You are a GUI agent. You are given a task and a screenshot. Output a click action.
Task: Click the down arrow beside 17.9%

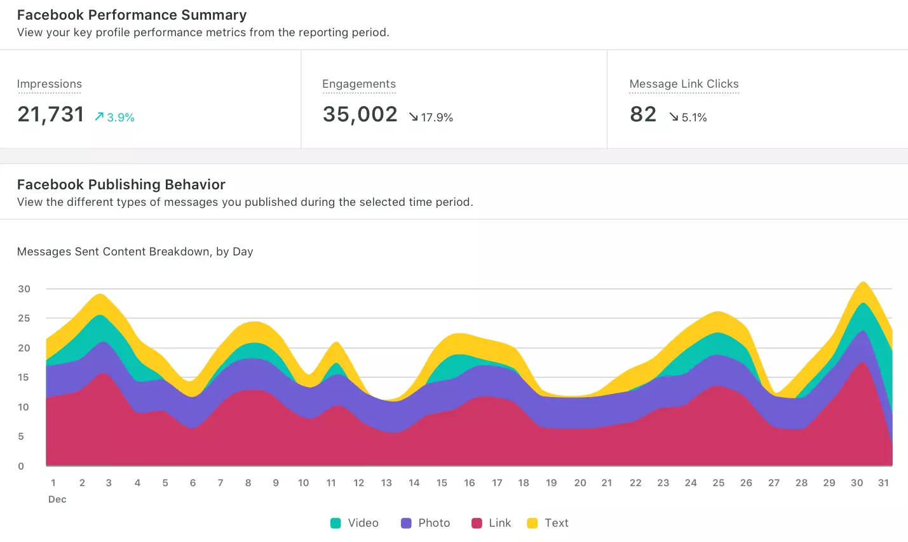pyautogui.click(x=413, y=117)
